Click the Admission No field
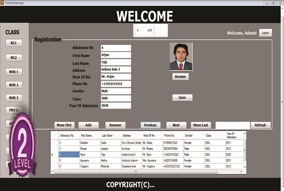The height and width of the screenshot is (191, 284). 116,48
